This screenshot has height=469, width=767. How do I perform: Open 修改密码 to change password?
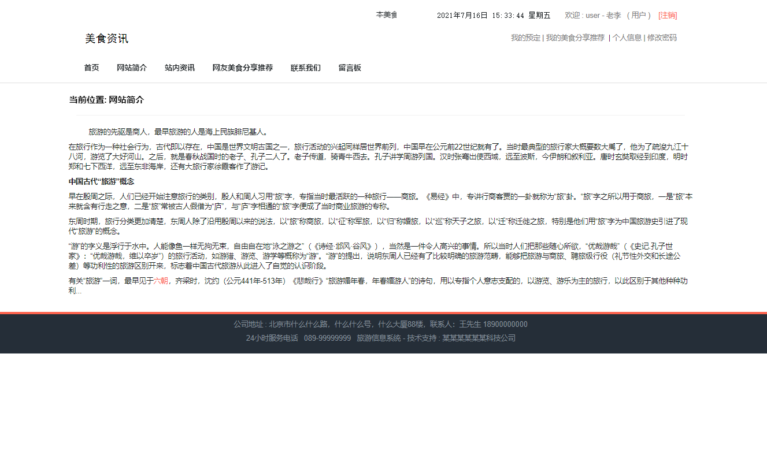click(x=662, y=38)
